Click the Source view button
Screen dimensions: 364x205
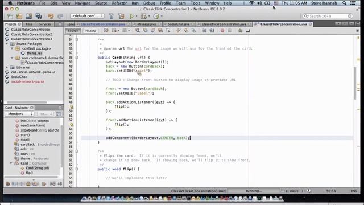(73, 31)
